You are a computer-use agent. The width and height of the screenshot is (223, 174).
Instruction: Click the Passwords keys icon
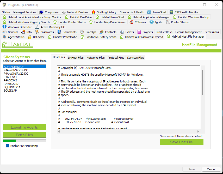[x=37, y=32]
